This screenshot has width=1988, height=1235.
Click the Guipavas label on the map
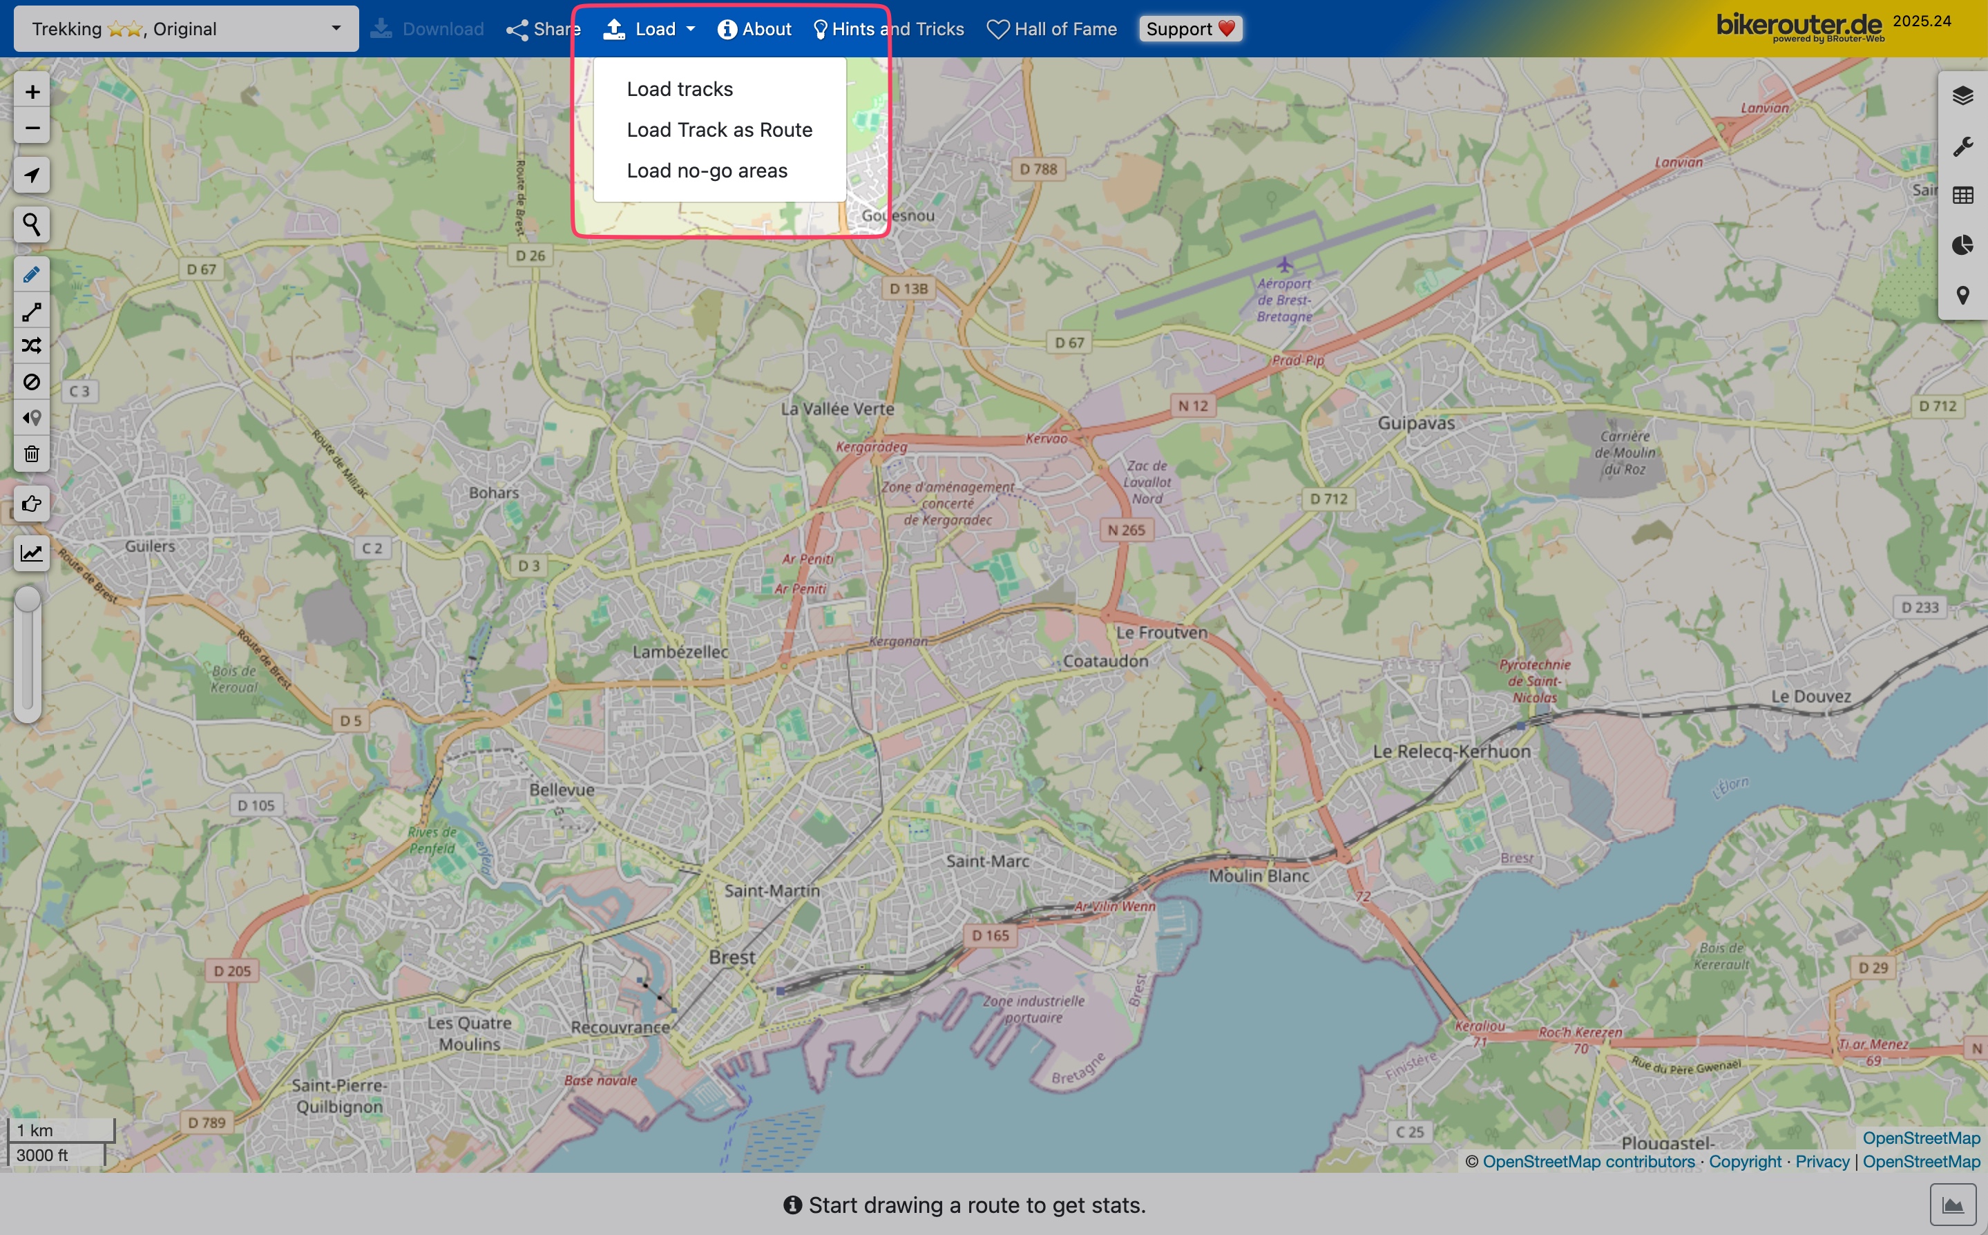pyautogui.click(x=1416, y=423)
